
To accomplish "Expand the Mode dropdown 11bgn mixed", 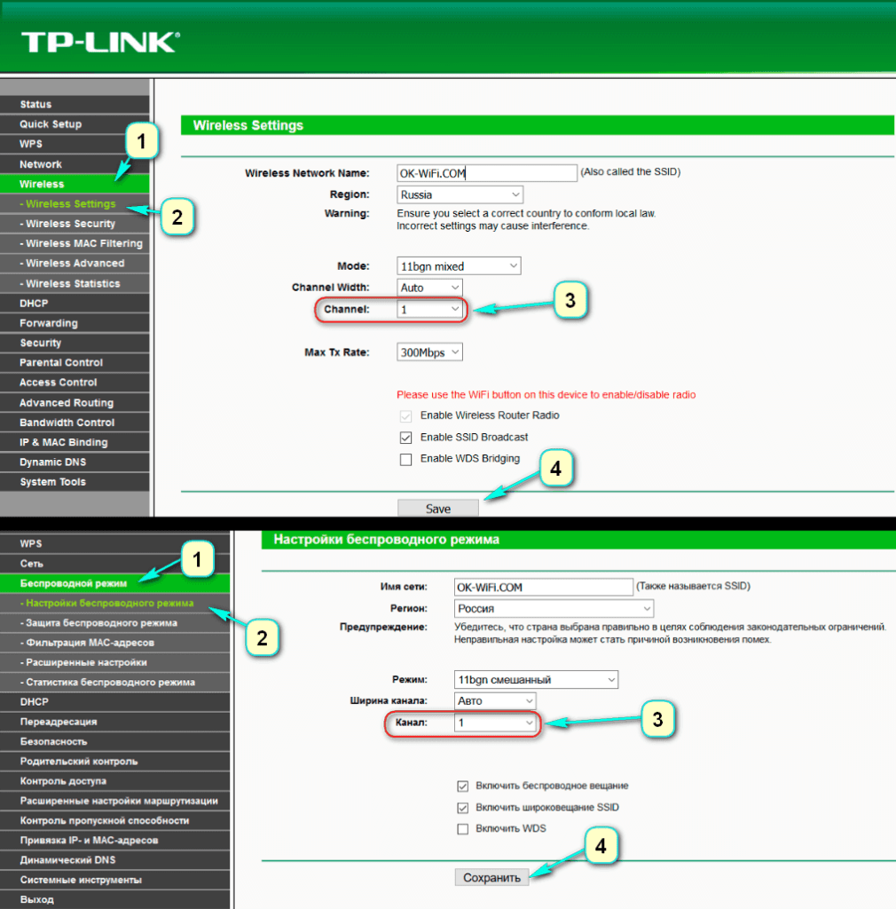I will [x=458, y=266].
